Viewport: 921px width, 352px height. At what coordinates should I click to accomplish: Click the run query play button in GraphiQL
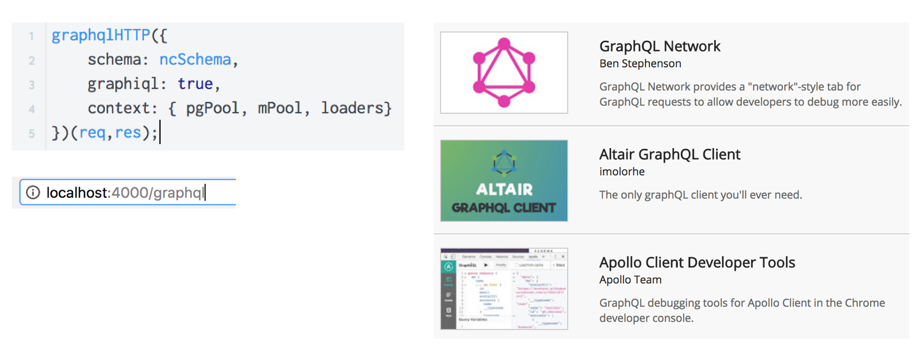click(x=485, y=265)
